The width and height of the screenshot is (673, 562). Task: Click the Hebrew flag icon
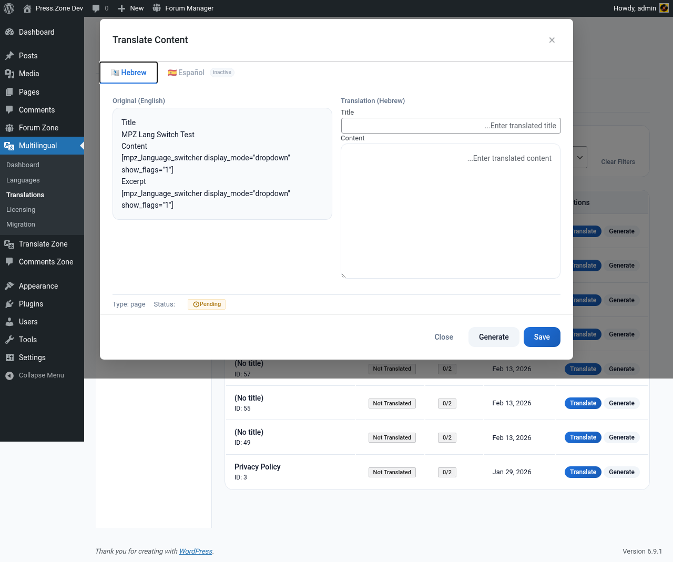pyautogui.click(x=115, y=73)
